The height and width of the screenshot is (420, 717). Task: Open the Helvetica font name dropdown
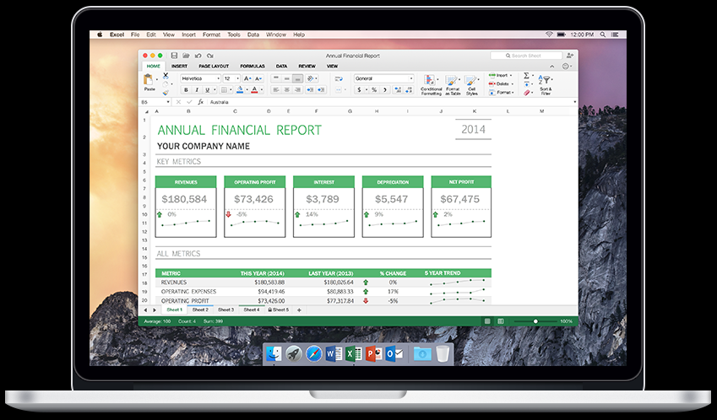click(218, 78)
